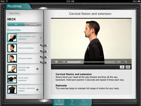141x106 pixels.
Task: Click the Rationale heading
Action: tap(61, 85)
